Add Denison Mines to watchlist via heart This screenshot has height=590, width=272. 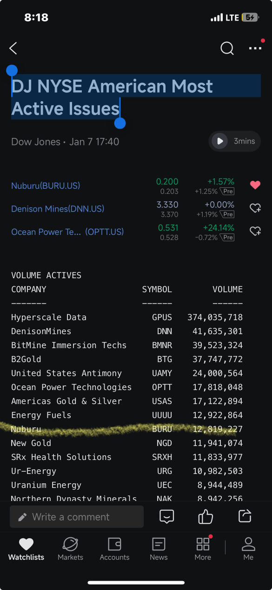point(255,208)
